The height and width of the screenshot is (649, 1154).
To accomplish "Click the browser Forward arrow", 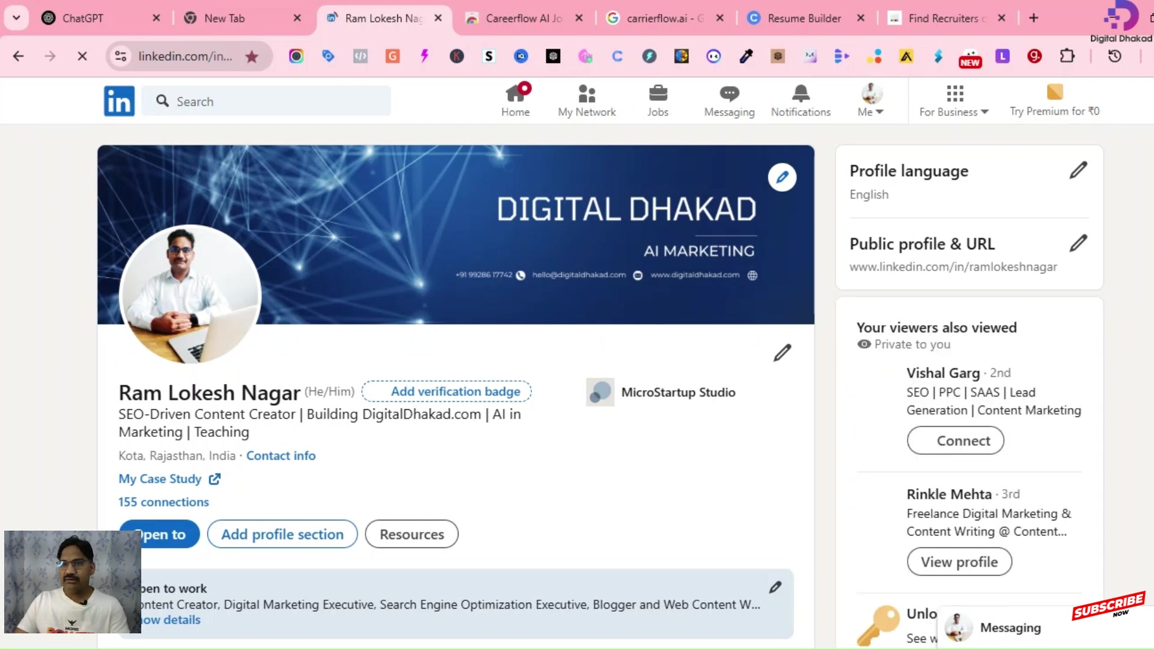I will (x=50, y=56).
